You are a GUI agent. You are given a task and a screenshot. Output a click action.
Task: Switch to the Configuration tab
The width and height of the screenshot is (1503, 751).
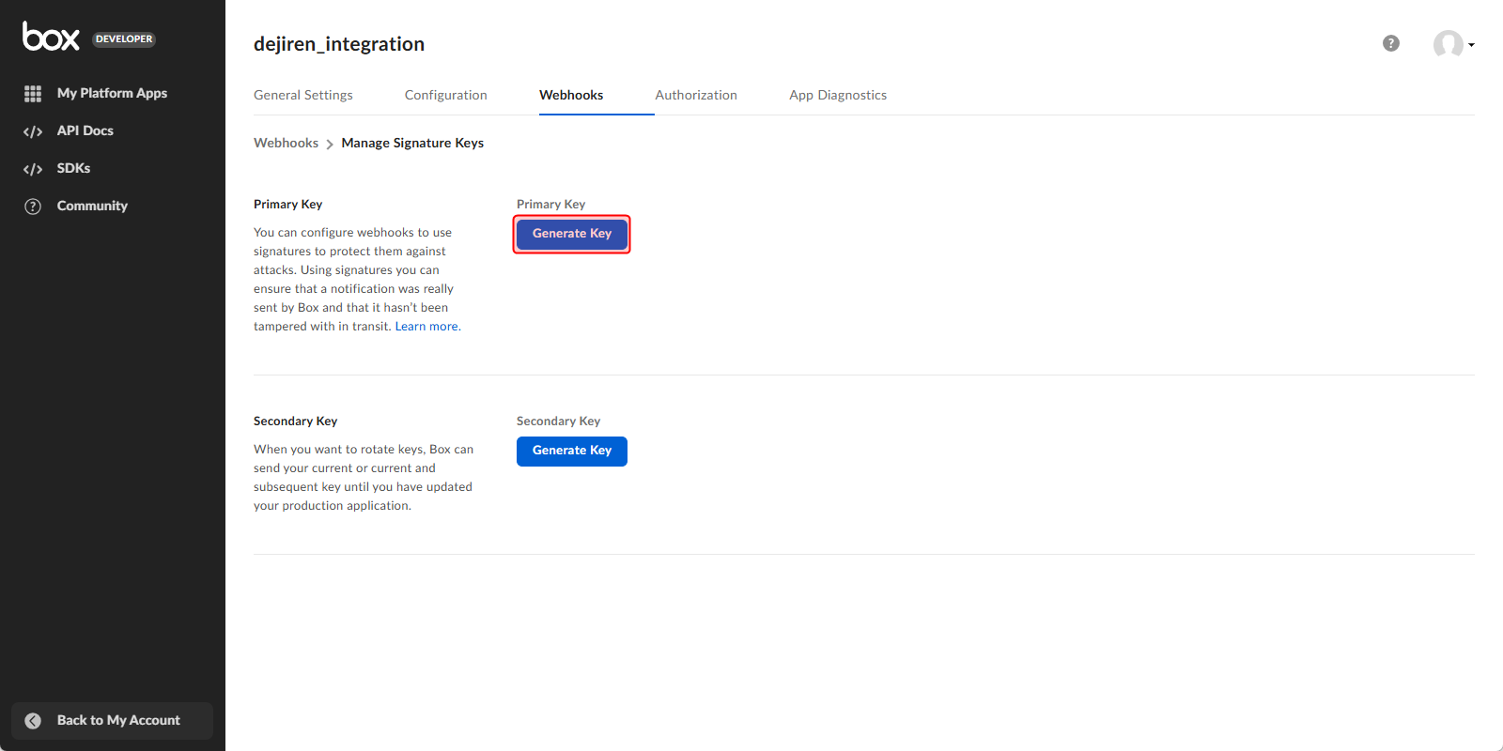[445, 95]
